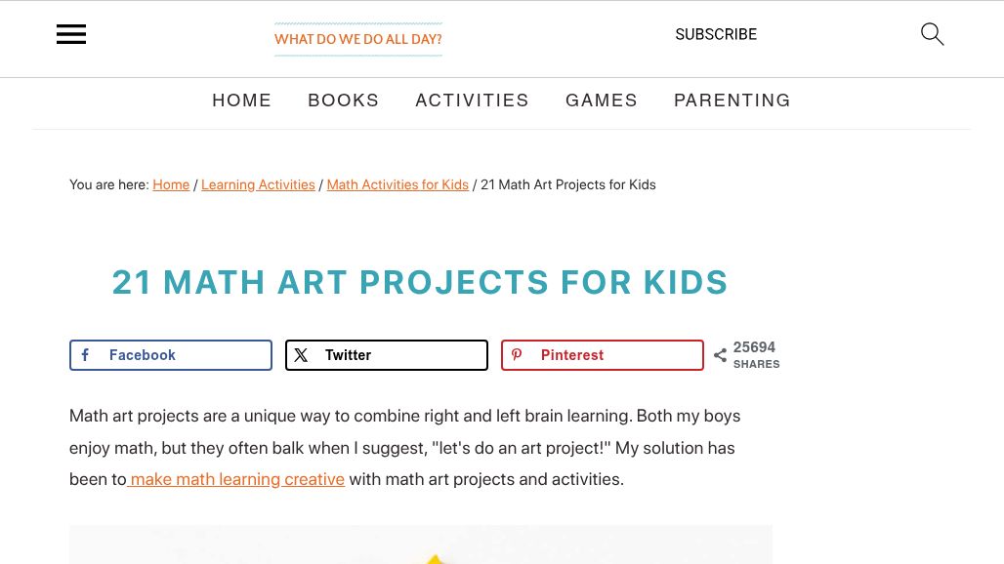Click the article image thumbnail below text

click(420, 544)
